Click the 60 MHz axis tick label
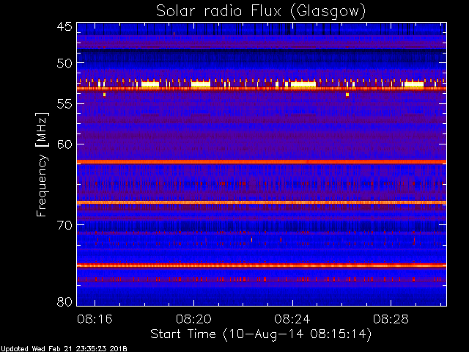 click(64, 144)
